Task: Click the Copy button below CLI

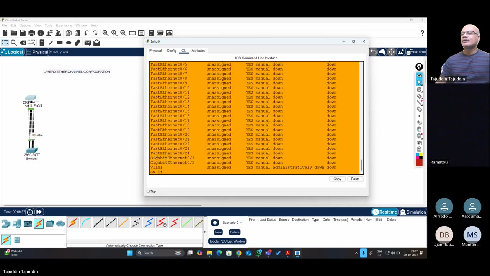Action: (337, 179)
